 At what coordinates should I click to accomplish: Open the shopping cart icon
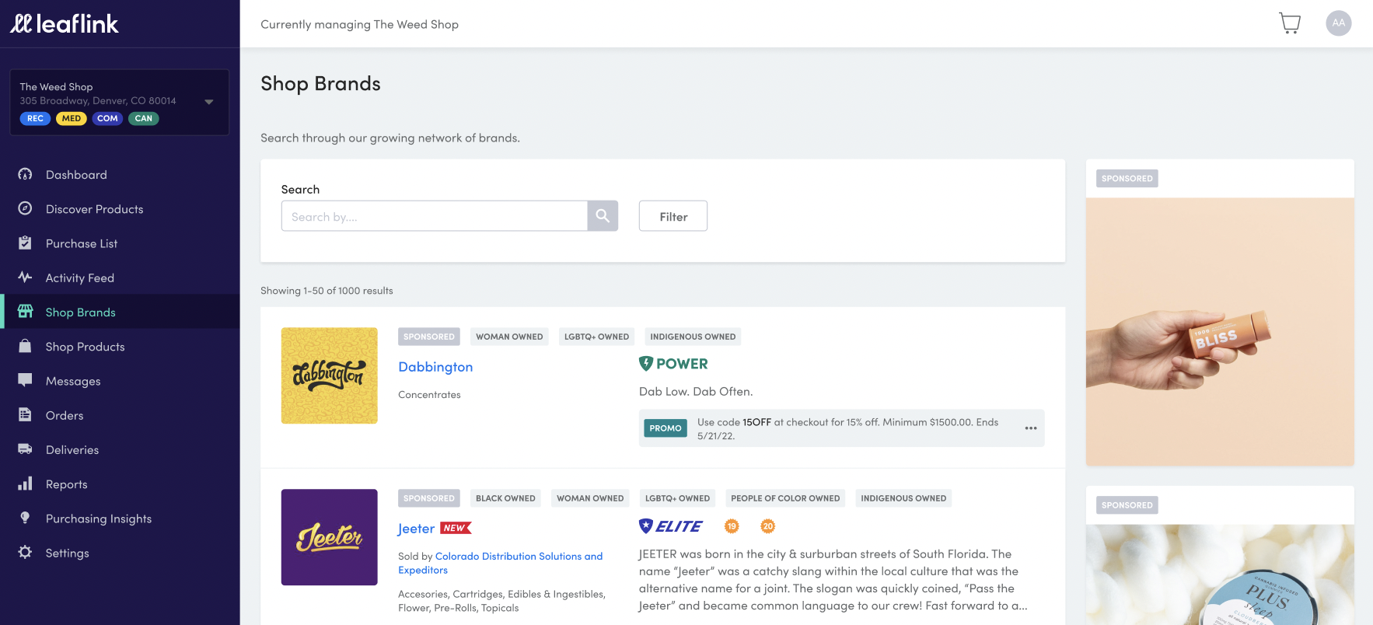click(1290, 23)
